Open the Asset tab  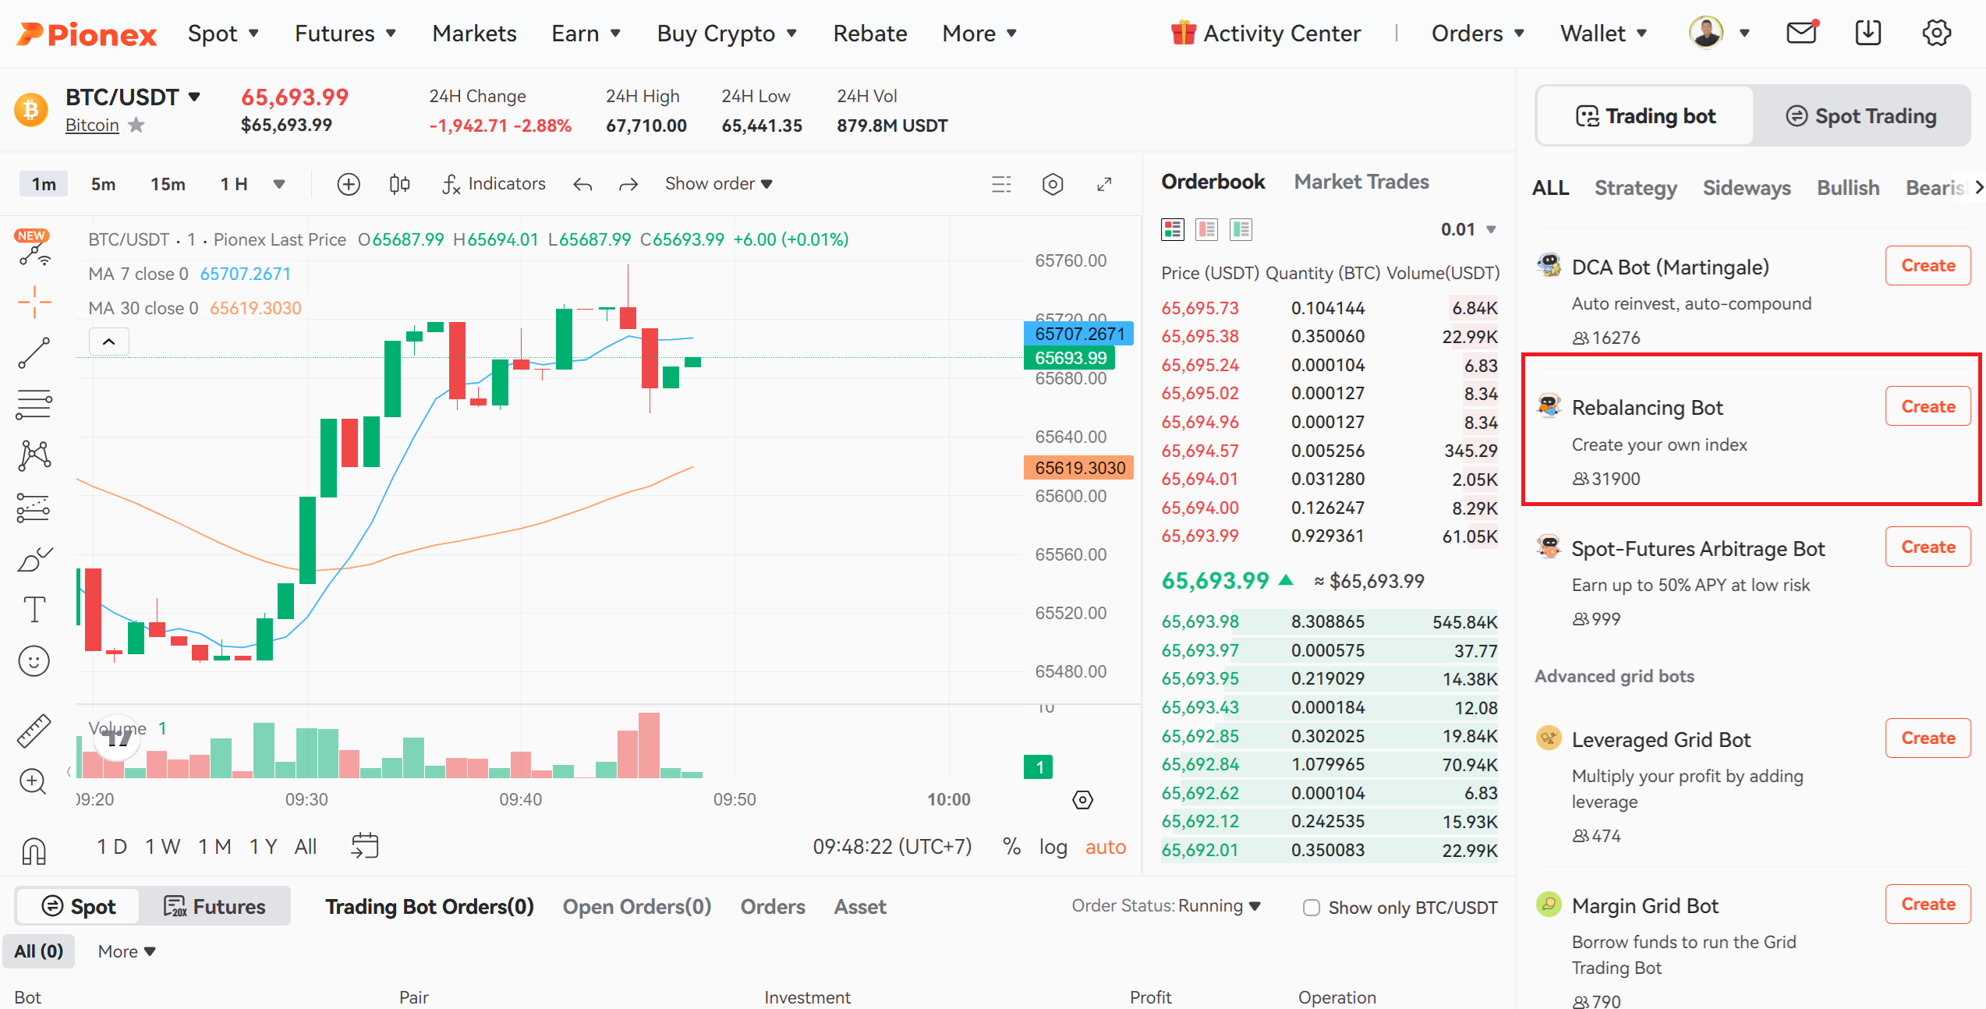[x=860, y=907]
